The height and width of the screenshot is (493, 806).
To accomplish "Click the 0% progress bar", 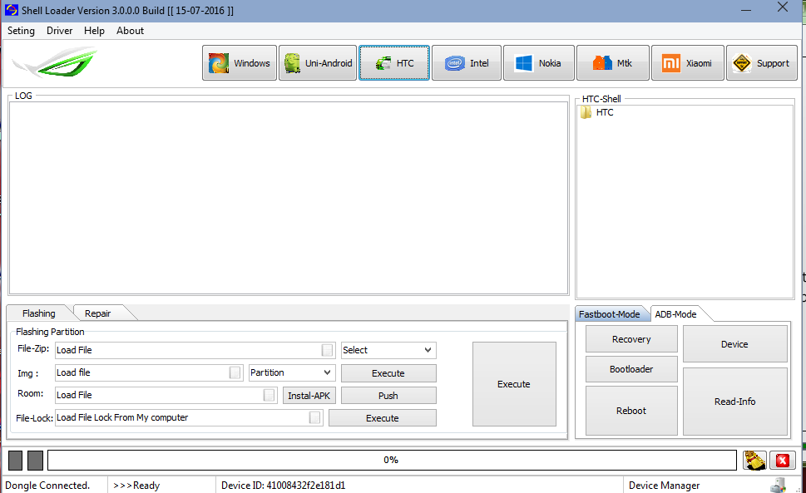I will 392,460.
